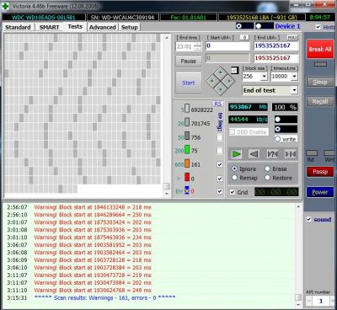Click the up arrow on the diamond navigator
Screen dimensions: 337x310
click(221, 72)
